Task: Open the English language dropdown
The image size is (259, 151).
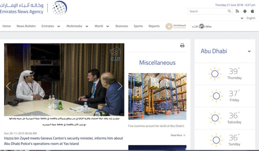Action: (x=248, y=18)
